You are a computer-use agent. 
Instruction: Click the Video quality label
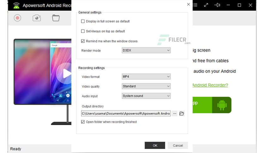pyautogui.click(x=91, y=86)
